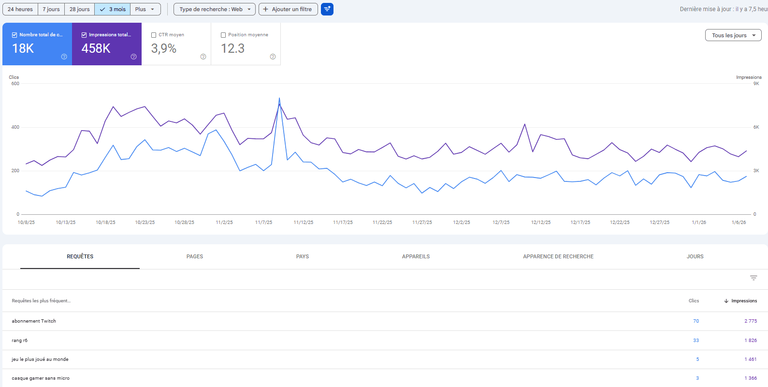Viewport: 768px width, 387px height.
Task: Open help icon on total impressions card
Action: pos(133,57)
